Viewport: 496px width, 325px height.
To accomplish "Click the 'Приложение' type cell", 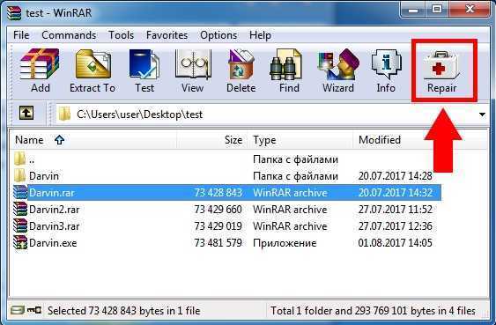I will [x=285, y=243].
